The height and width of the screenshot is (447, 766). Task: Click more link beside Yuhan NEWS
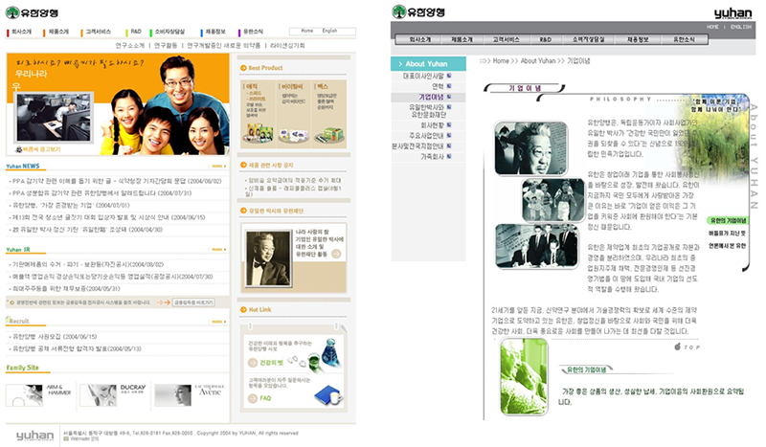[x=219, y=167]
